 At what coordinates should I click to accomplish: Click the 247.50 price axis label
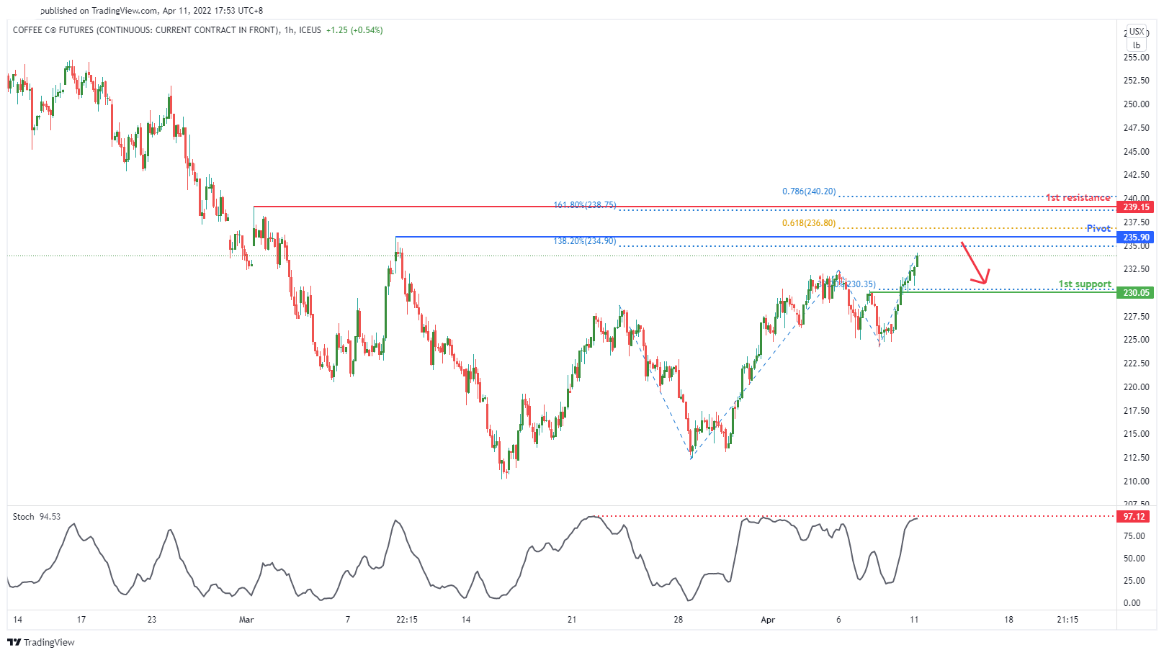(1137, 128)
